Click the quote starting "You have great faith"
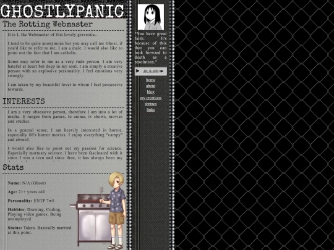Viewport: 334px width, 250px height. (x=150, y=48)
